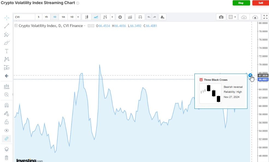This screenshot has height=162, width=269.
Task: Select the 1M timeframe tab
Action: coord(63,17)
